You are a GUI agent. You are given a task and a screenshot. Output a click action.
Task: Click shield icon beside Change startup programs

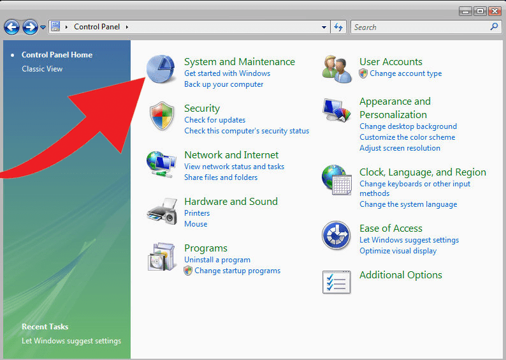point(188,271)
